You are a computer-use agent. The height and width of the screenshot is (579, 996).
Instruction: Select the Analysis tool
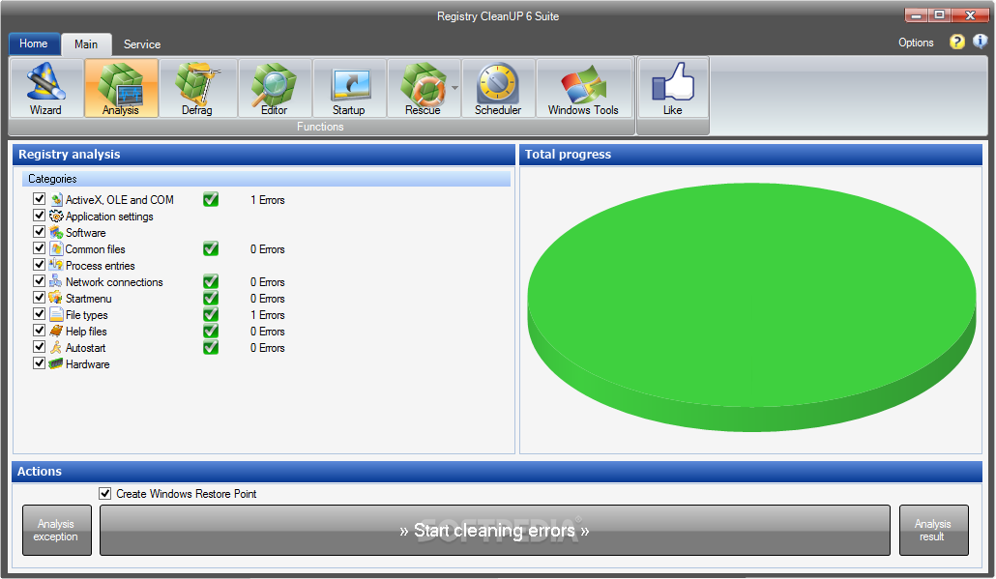121,88
